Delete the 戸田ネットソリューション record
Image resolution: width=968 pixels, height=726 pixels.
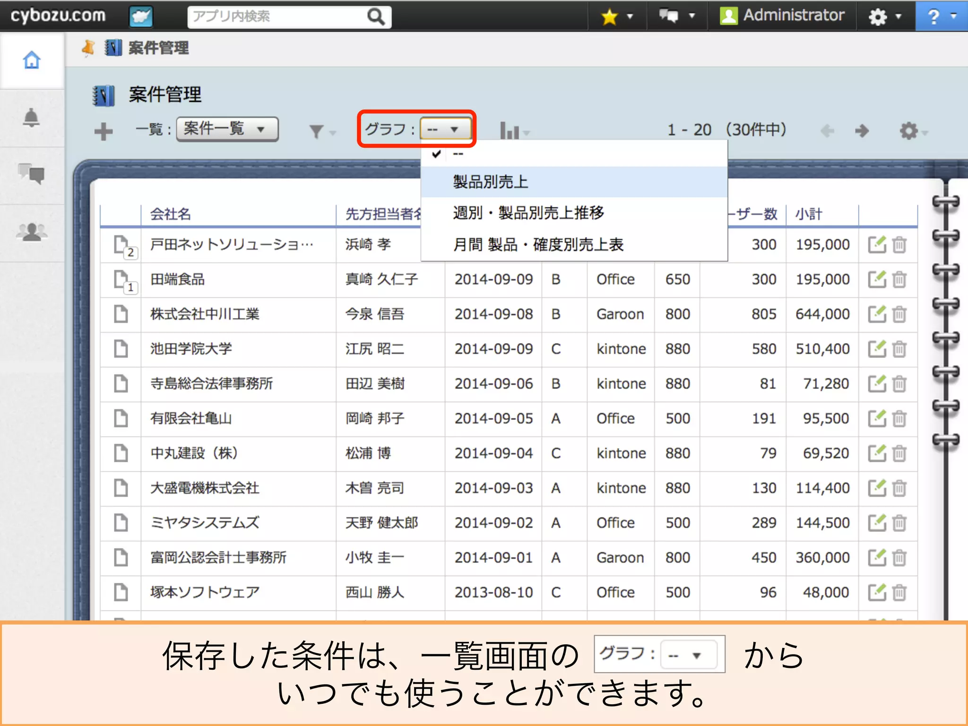(899, 245)
